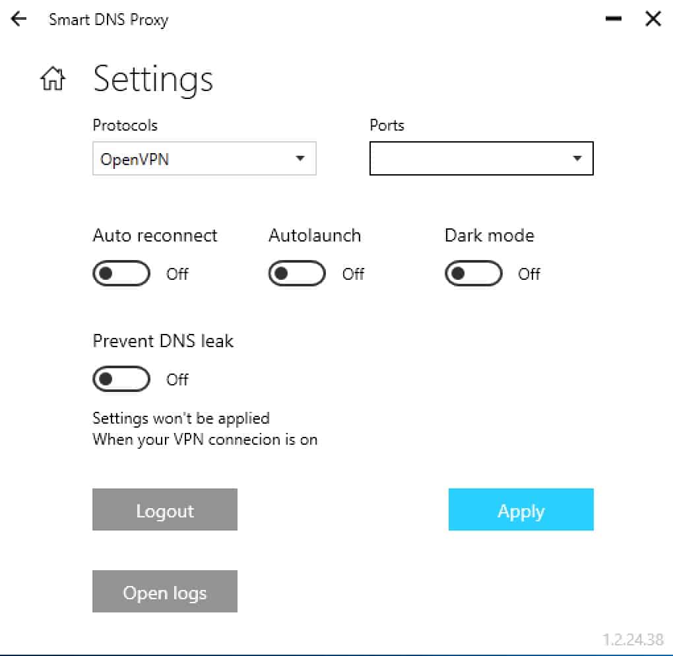Toggle the Auto reconnect switch
673x656 pixels.
[121, 273]
